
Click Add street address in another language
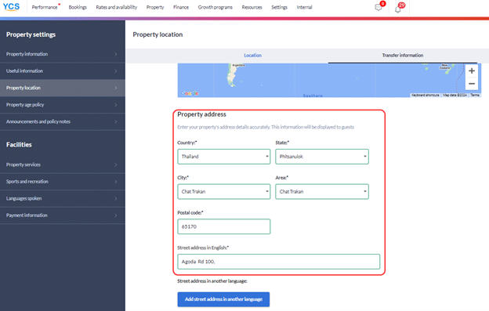(223, 299)
